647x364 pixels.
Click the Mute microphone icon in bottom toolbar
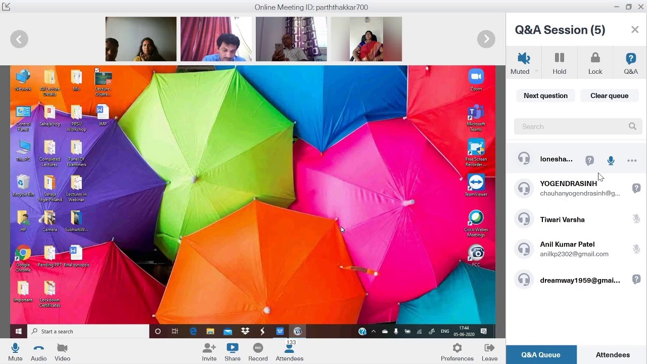(x=15, y=349)
